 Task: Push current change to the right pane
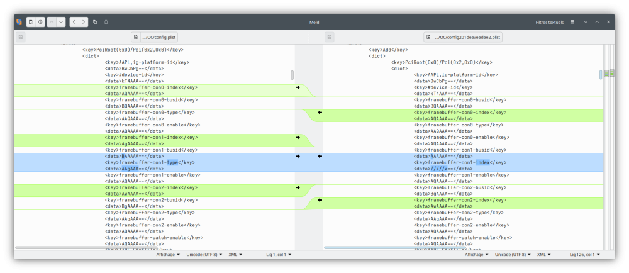click(x=84, y=22)
